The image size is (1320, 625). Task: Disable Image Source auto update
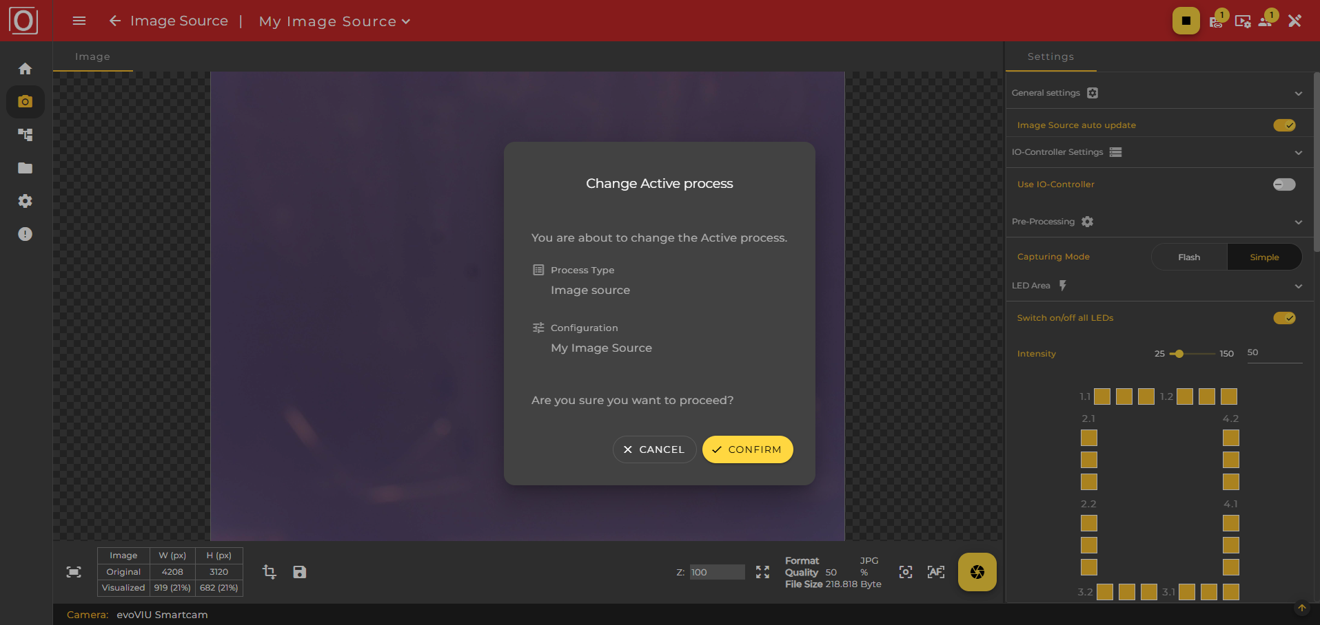[1285, 125]
